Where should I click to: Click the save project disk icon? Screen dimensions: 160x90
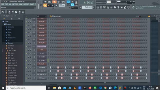coord(16,12)
